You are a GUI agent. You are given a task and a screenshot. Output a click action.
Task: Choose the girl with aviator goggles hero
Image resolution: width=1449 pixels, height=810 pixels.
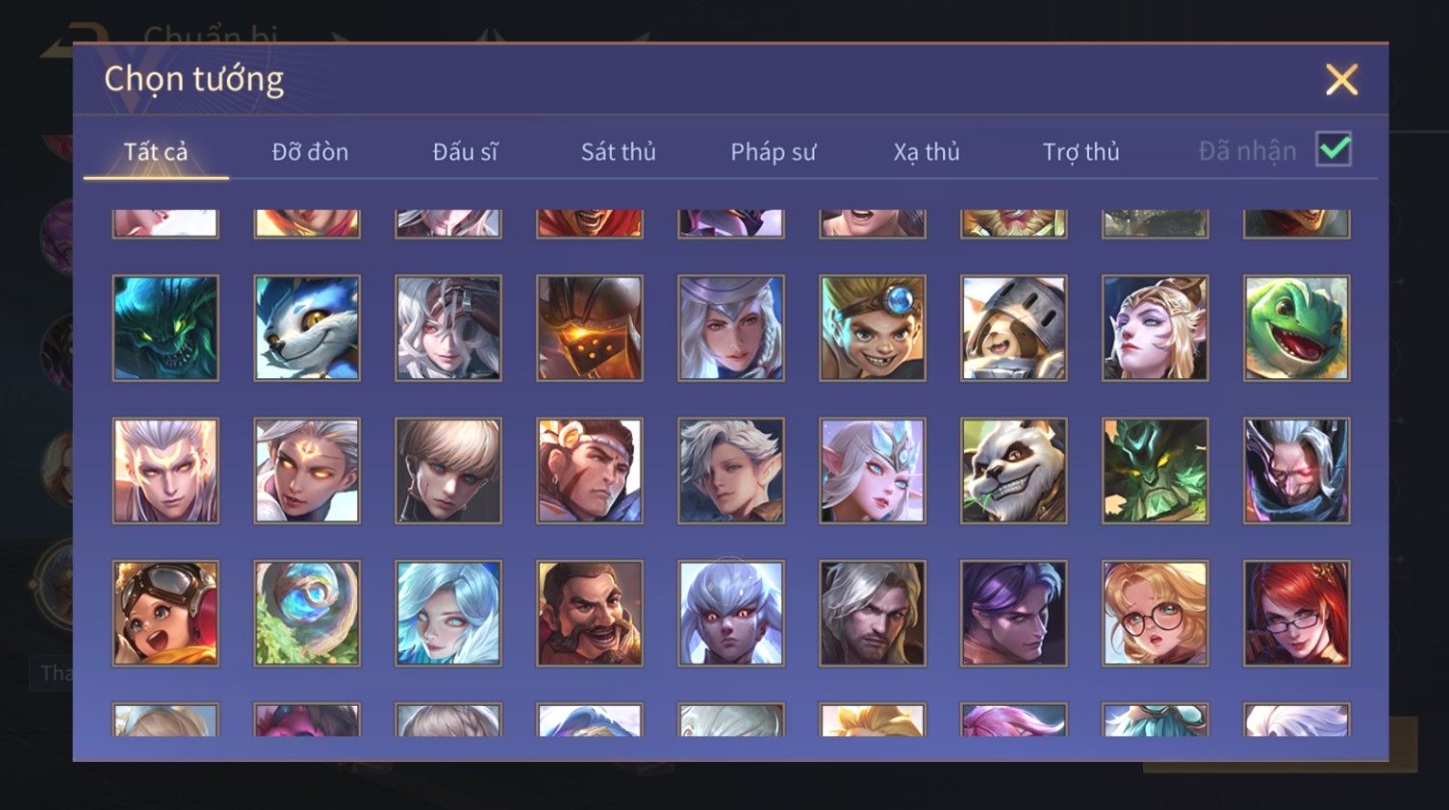pos(165,614)
